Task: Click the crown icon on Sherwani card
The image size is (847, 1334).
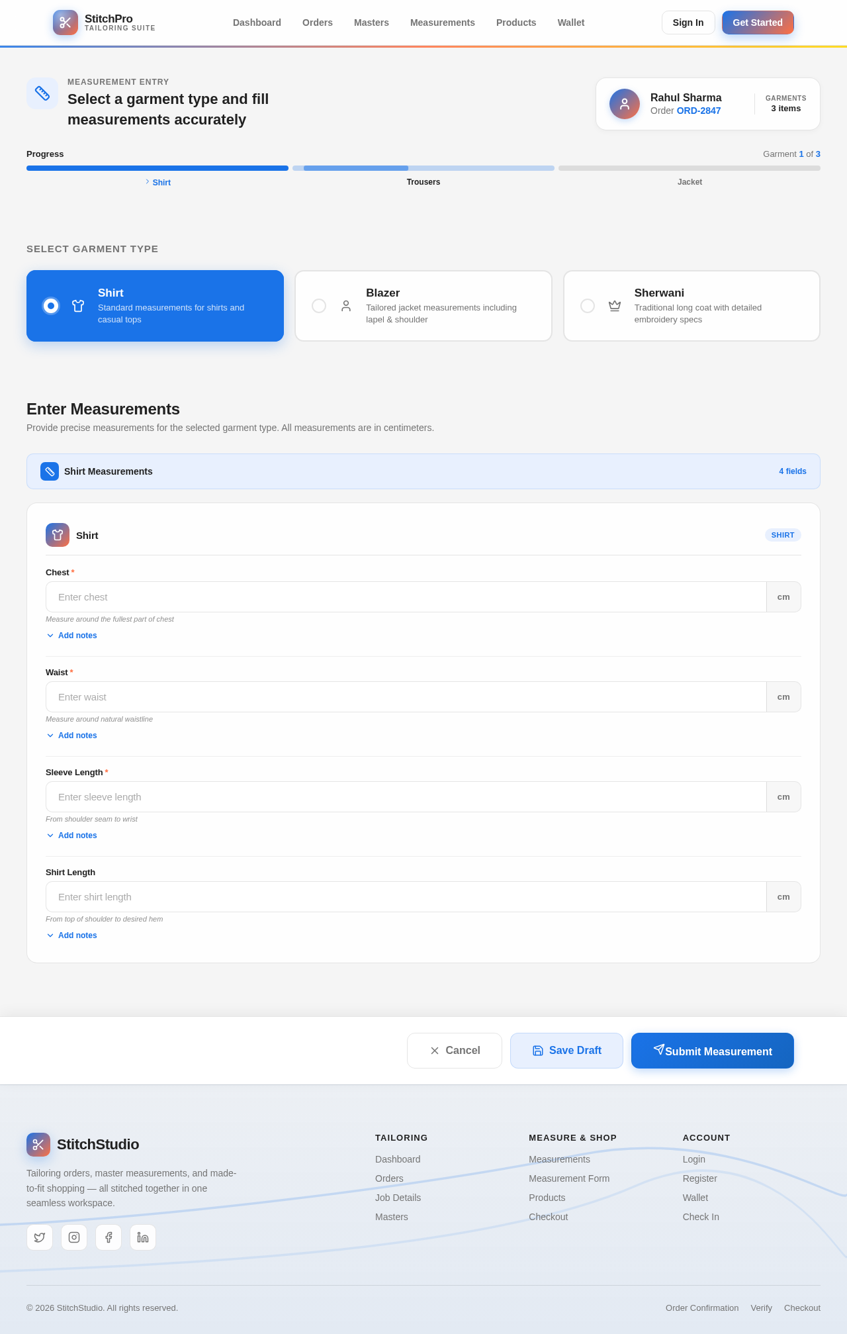Action: pyautogui.click(x=615, y=306)
